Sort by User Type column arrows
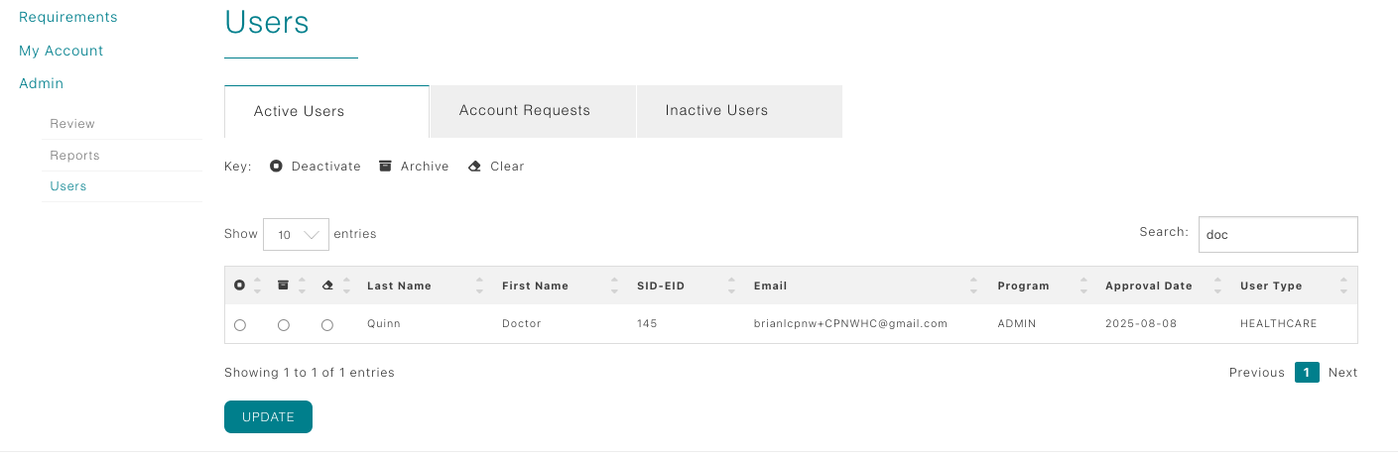1398x459 pixels. point(1343,286)
